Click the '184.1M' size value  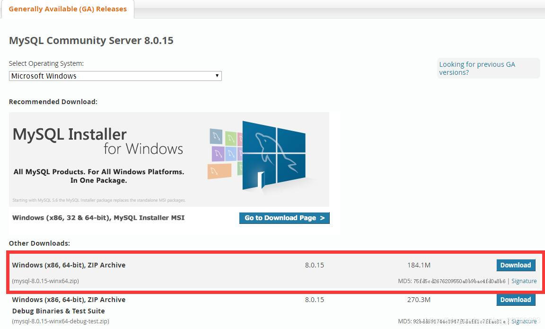pos(419,265)
